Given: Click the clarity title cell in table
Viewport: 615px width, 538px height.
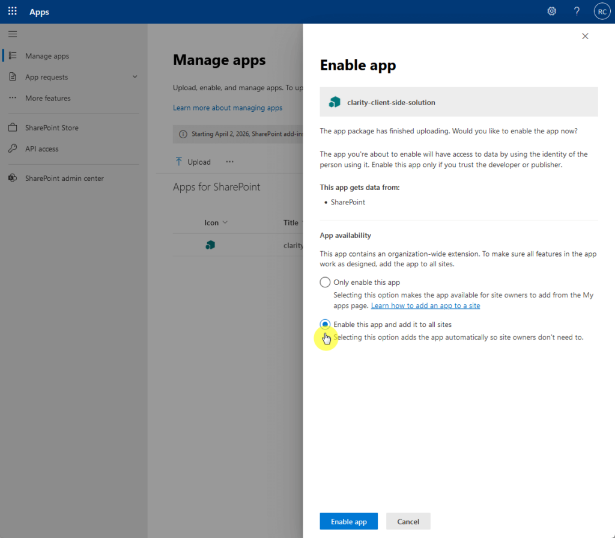Looking at the screenshot, I should click(x=293, y=245).
